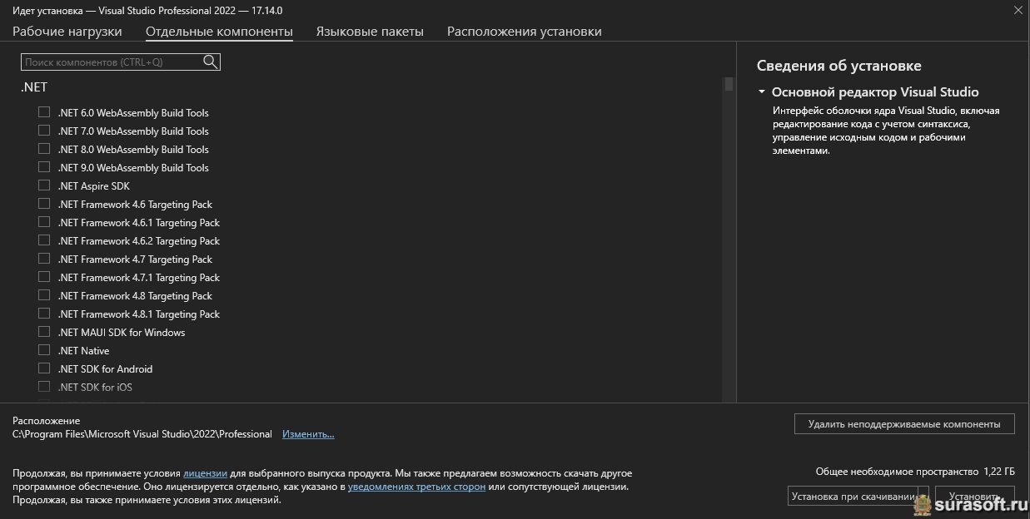Screen dimensions: 1030x519
Task: Click the components list scrollbar thumb
Action: (x=729, y=84)
